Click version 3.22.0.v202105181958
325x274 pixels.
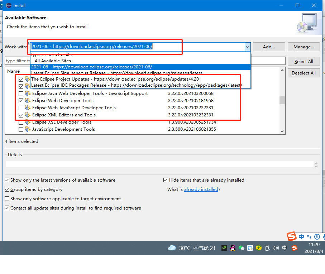191,100
